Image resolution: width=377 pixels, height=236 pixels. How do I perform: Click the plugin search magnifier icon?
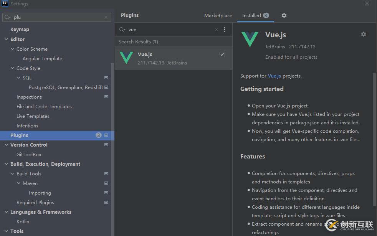(122, 30)
